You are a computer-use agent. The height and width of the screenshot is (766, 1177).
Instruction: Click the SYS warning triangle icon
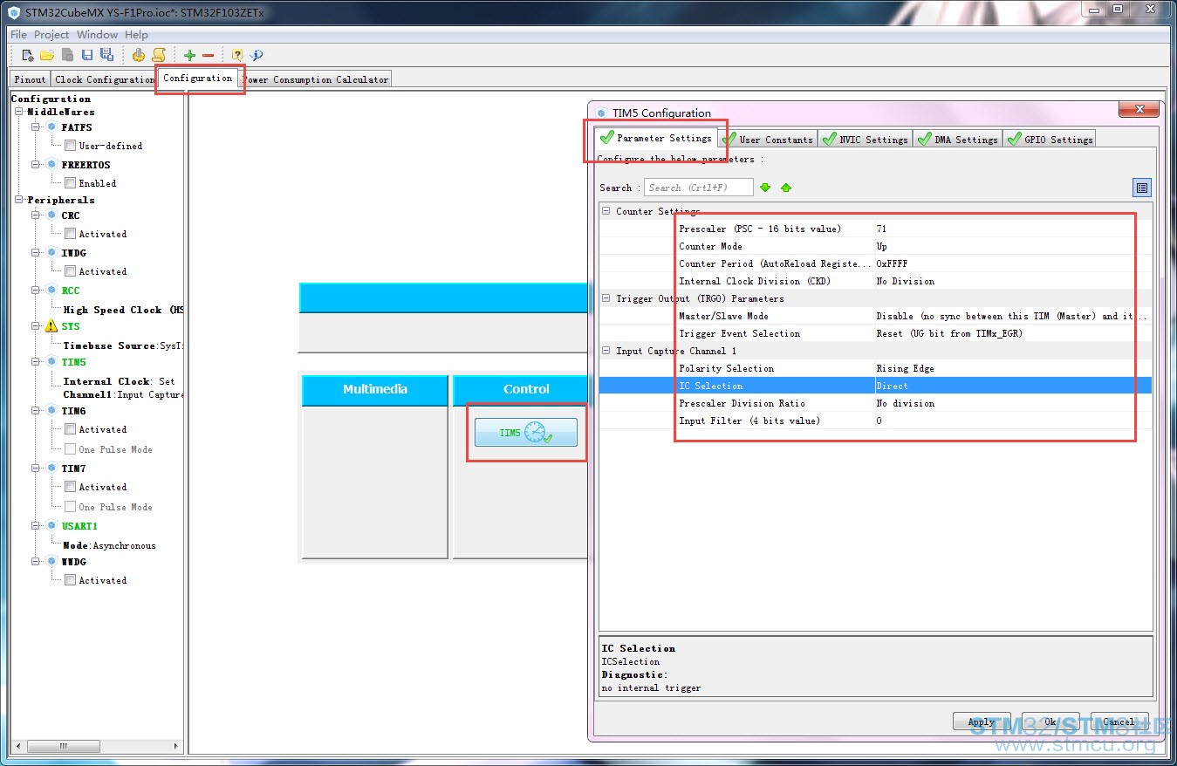click(x=51, y=326)
